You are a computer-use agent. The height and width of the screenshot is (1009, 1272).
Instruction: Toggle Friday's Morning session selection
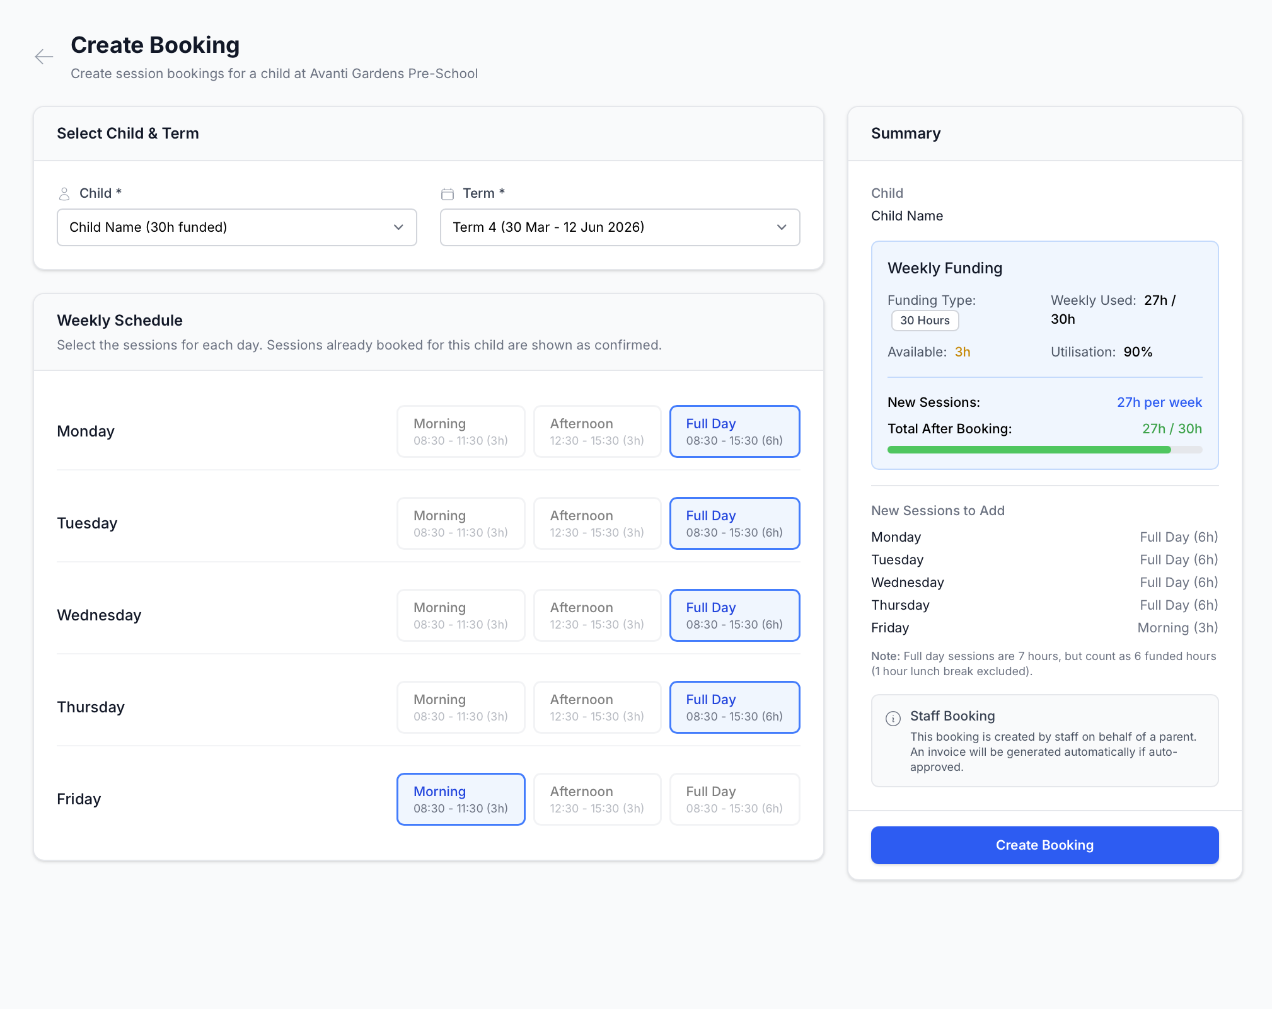(x=461, y=799)
